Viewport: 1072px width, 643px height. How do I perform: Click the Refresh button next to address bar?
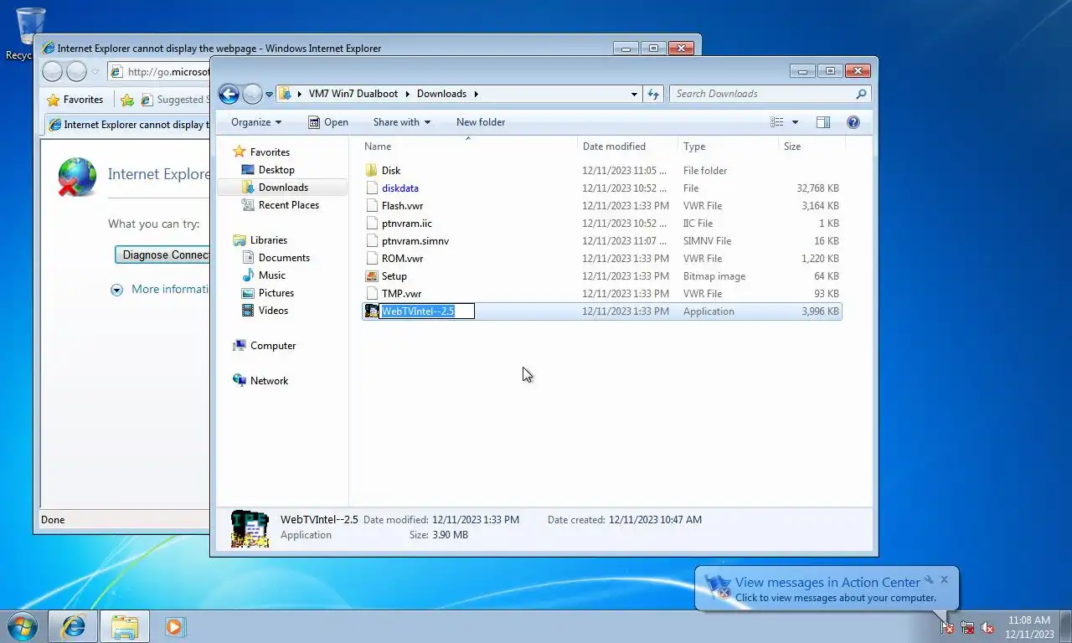(x=653, y=94)
